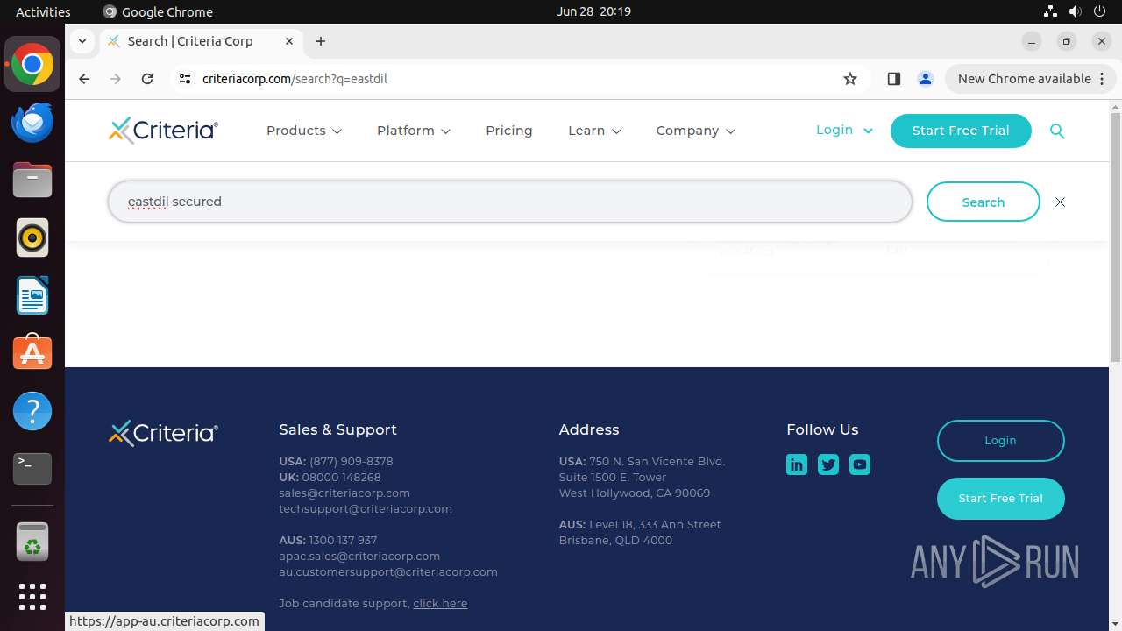Viewport: 1122px width, 631px height.
Task: Open the LinkedIn icon in the footer
Action: (x=797, y=464)
